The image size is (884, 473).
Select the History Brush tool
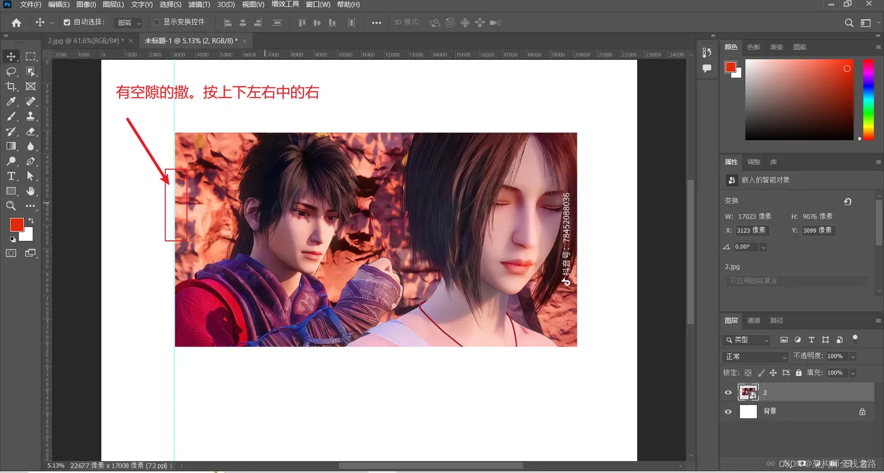click(11, 132)
